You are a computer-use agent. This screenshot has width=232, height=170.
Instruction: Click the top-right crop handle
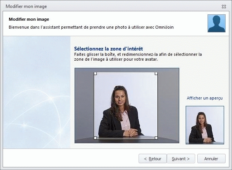(x=156, y=74)
